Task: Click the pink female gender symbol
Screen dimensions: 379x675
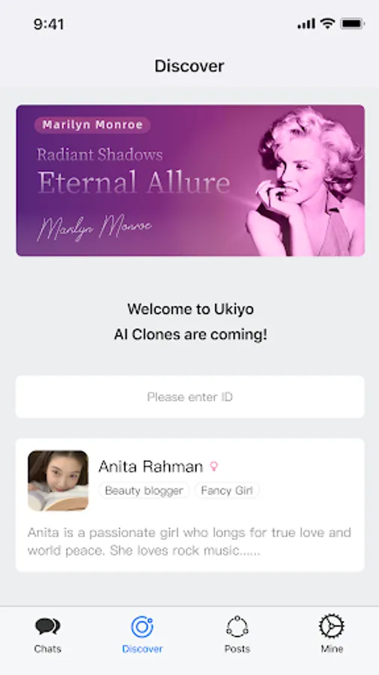Action: coord(213,466)
